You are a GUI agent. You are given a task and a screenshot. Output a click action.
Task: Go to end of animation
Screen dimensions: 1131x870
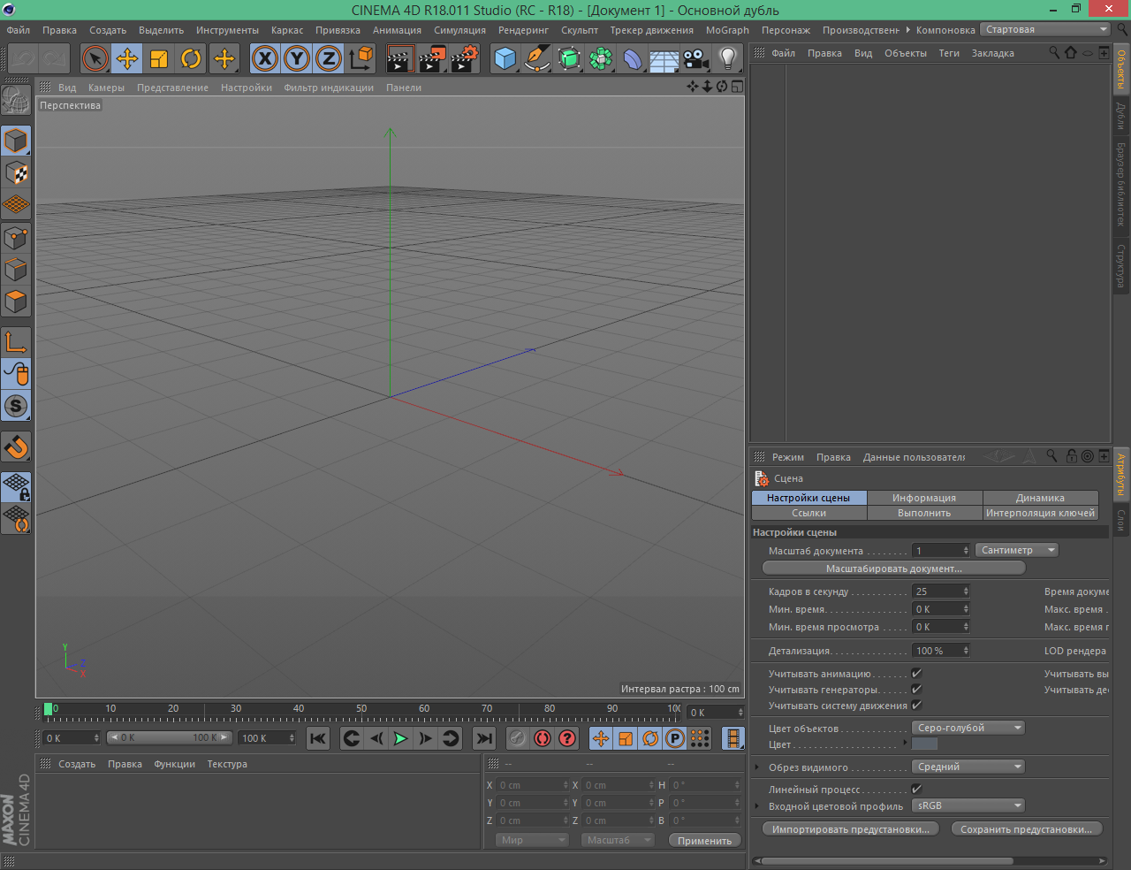pyautogui.click(x=484, y=738)
